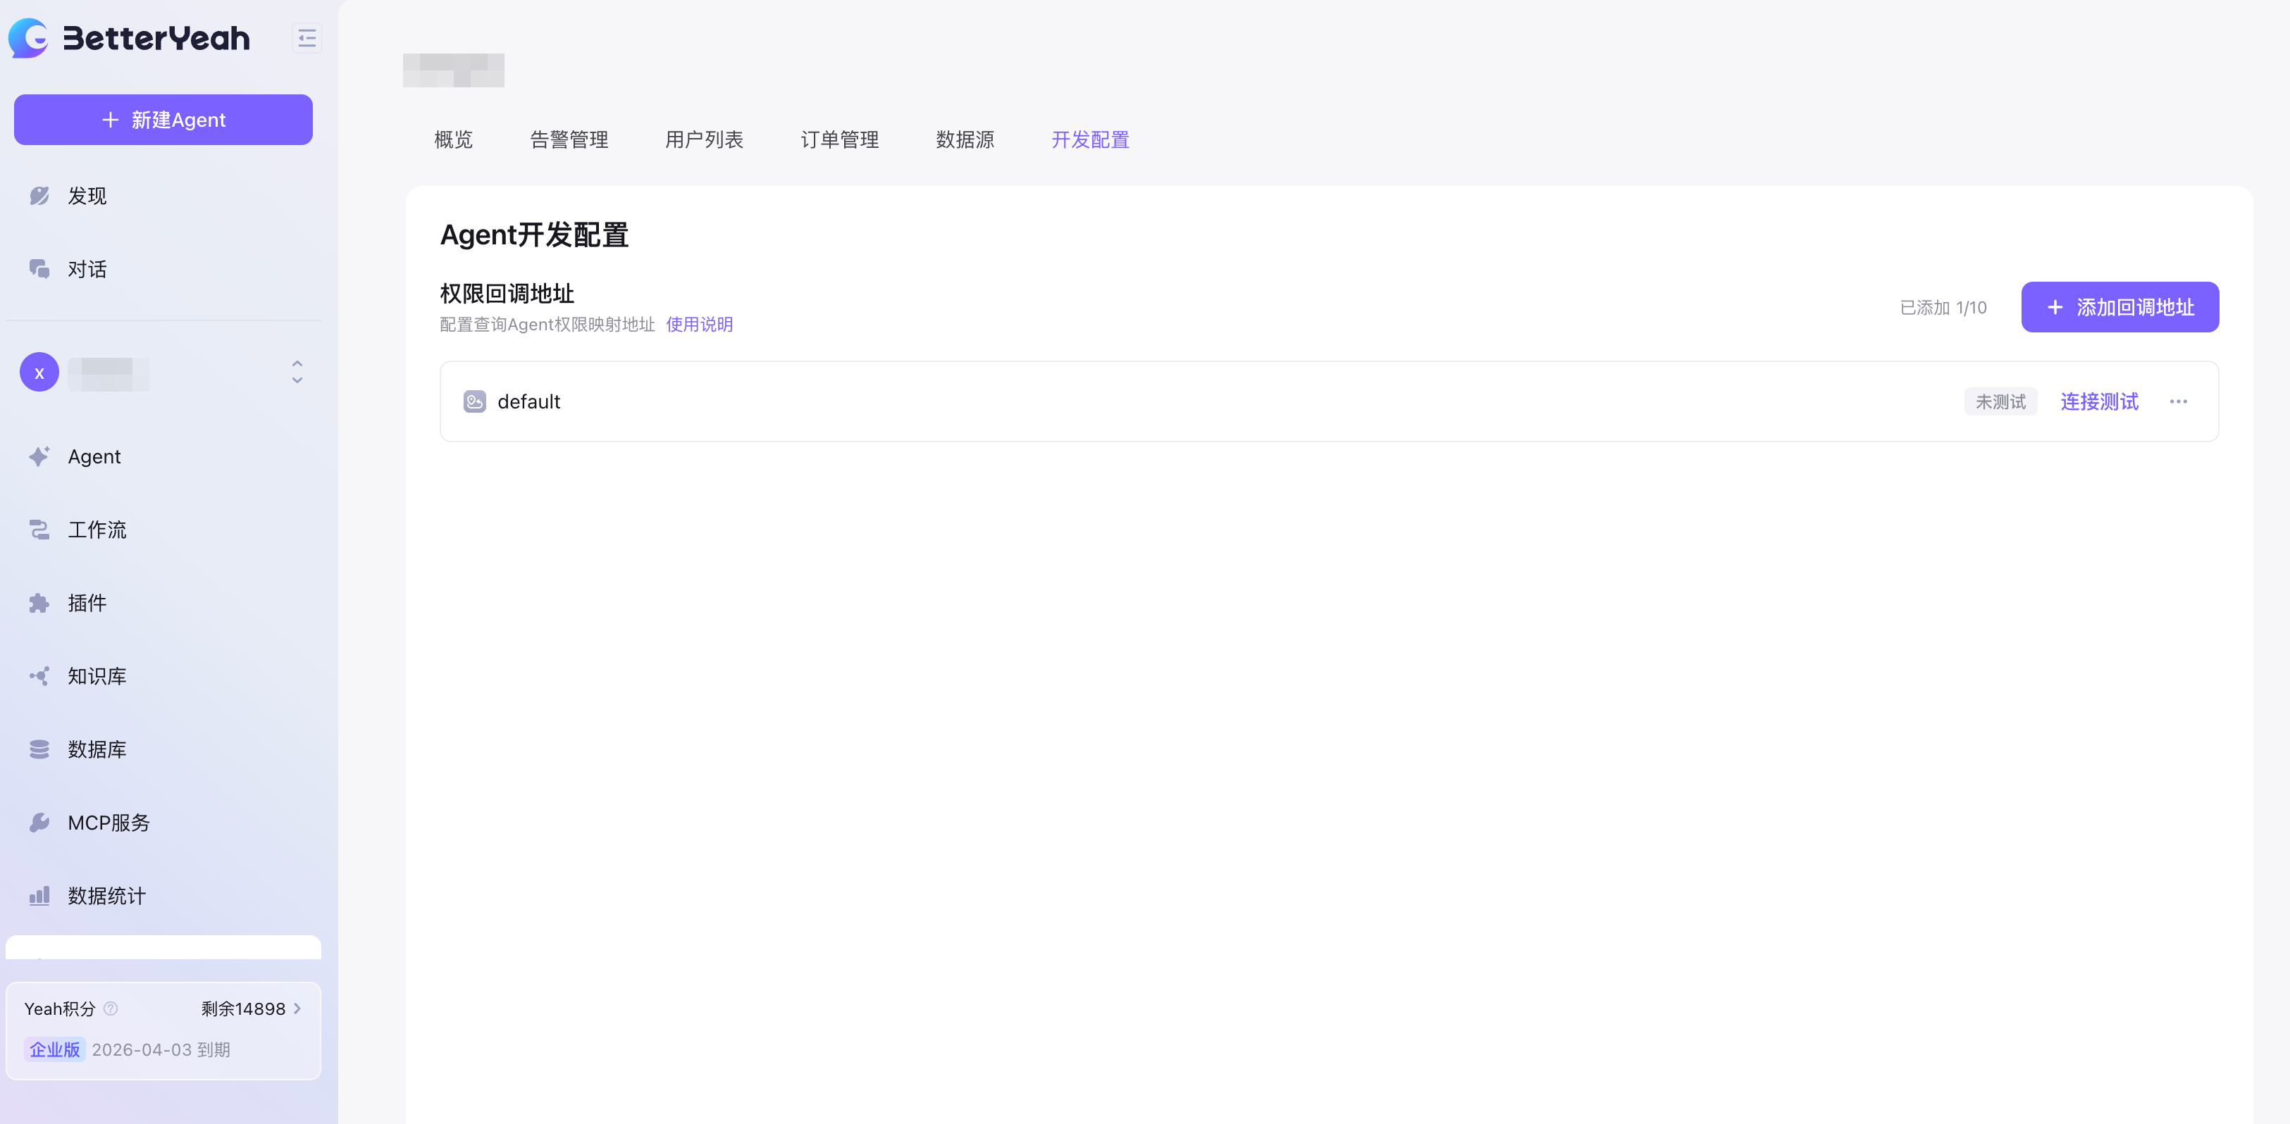Open the 知识库 knowledge base
This screenshot has height=1124, width=2290.
(97, 676)
